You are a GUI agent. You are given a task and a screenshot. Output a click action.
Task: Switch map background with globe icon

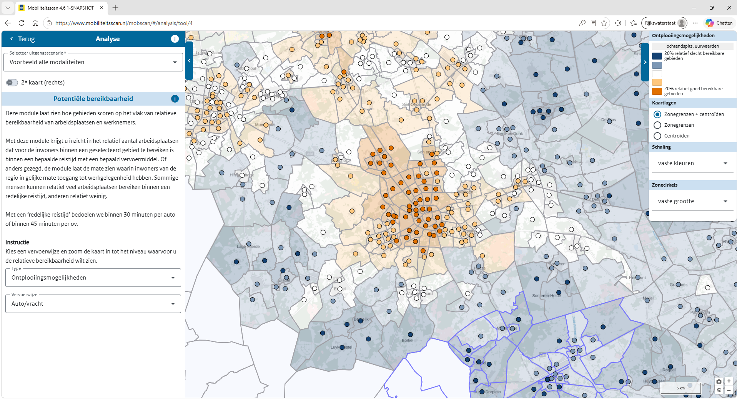pos(719,390)
